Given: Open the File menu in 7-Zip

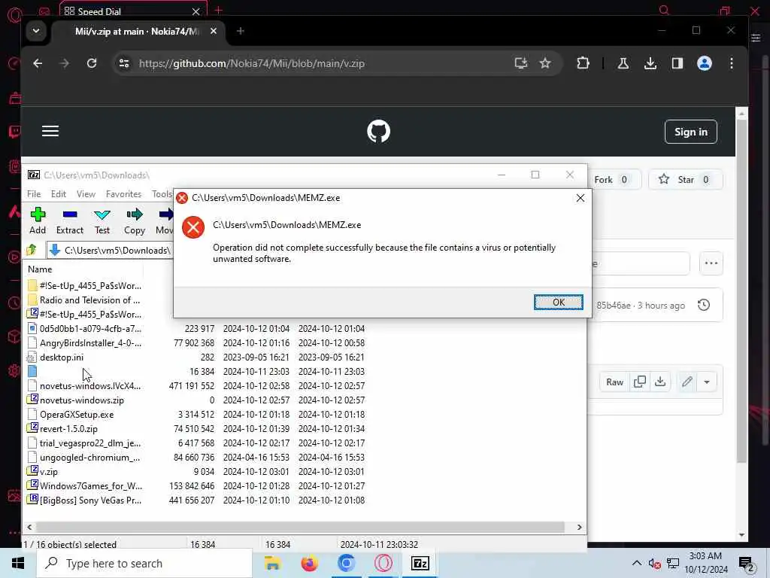Looking at the screenshot, I should (x=34, y=194).
